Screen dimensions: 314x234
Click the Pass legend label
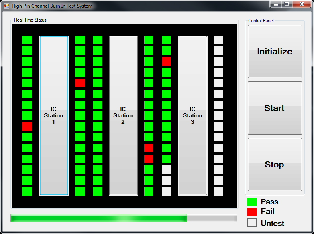tap(269, 202)
